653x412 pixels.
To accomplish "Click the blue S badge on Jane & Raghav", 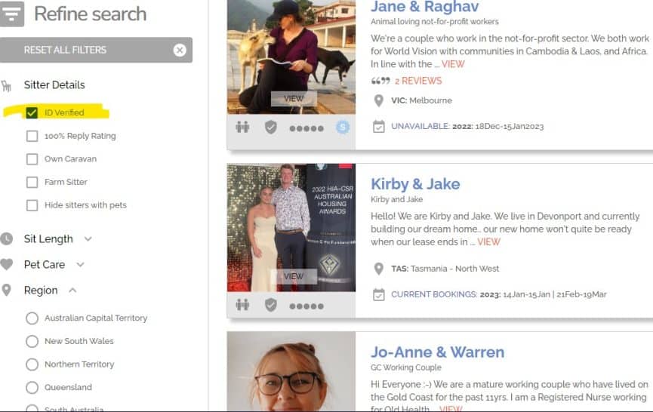I will [x=343, y=128].
